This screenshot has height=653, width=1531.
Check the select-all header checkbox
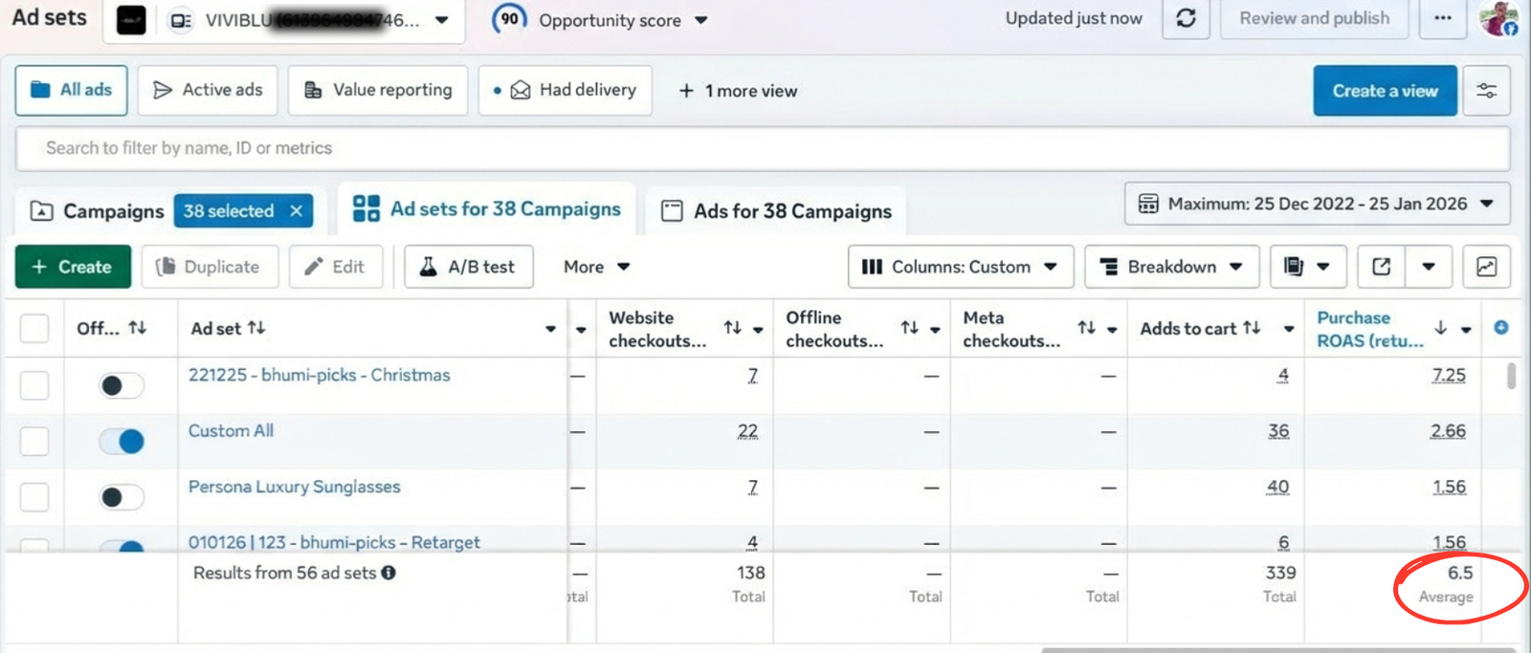[34, 328]
